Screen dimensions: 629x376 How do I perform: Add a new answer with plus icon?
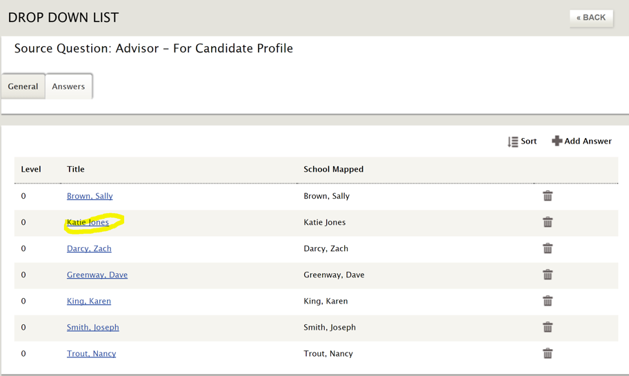coord(581,141)
